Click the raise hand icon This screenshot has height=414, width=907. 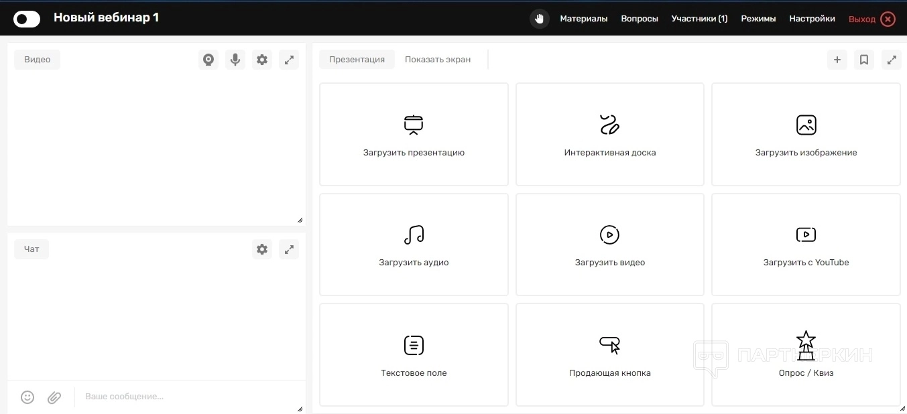tap(539, 19)
